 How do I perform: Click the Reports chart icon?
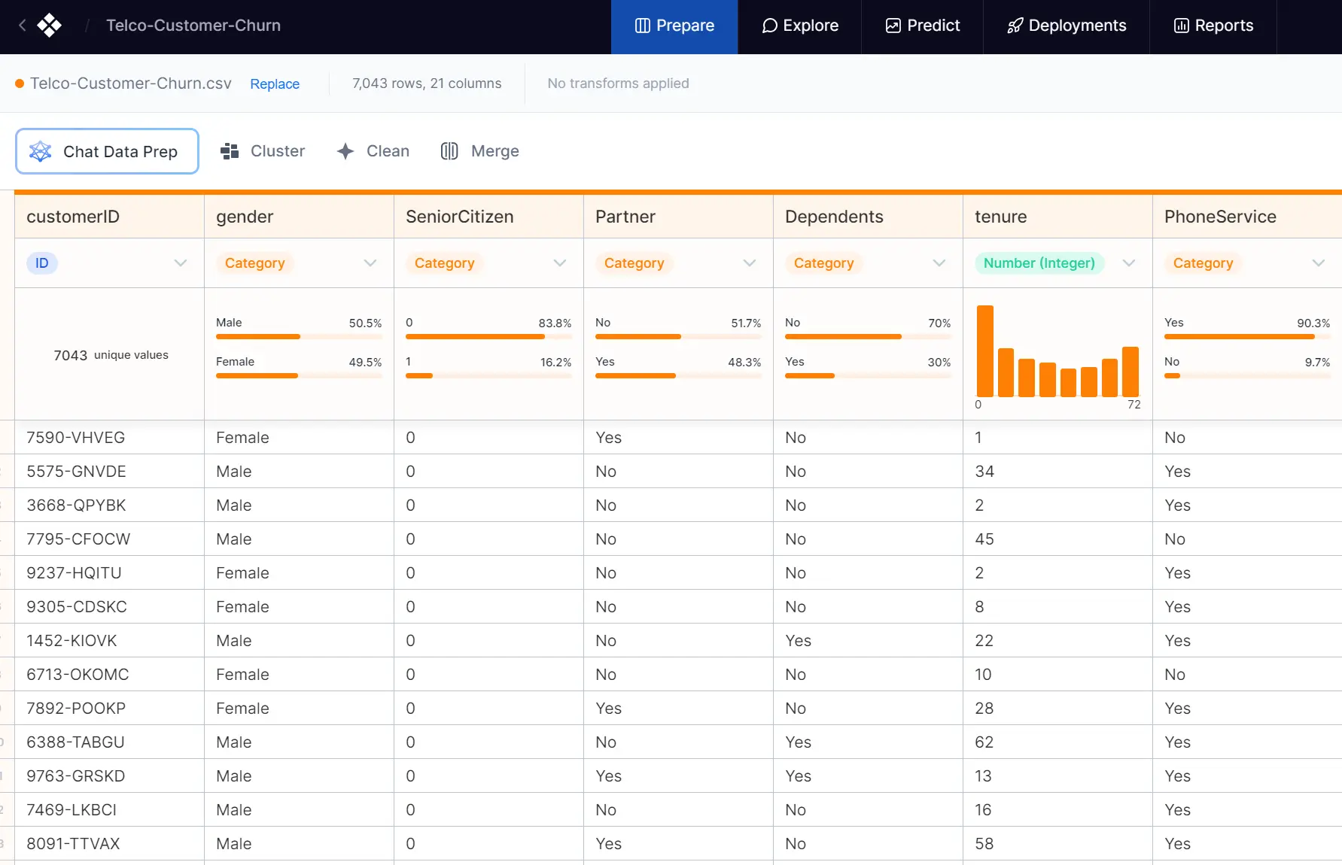(1181, 26)
